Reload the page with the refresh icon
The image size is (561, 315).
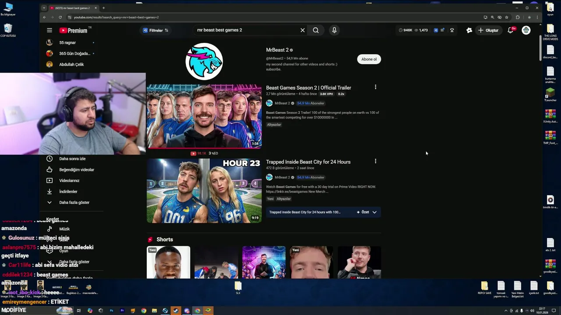pyautogui.click(x=60, y=17)
